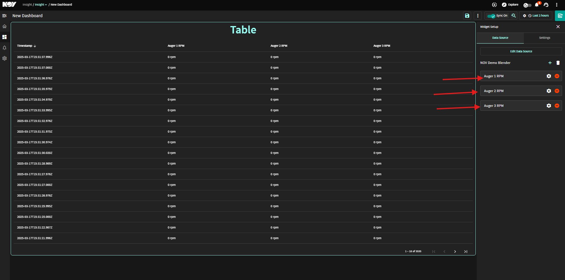The width and height of the screenshot is (565, 280).
Task: Click the Auger 1 RPM column header
Action: [x=176, y=46]
